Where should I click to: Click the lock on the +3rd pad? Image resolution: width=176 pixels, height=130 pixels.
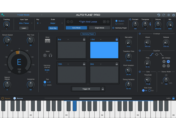[x=117, y=39]
